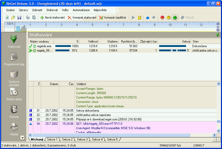Click the 91% progress bar of regetjr
The height and width of the screenshot is (149, 222).
tap(63, 50)
